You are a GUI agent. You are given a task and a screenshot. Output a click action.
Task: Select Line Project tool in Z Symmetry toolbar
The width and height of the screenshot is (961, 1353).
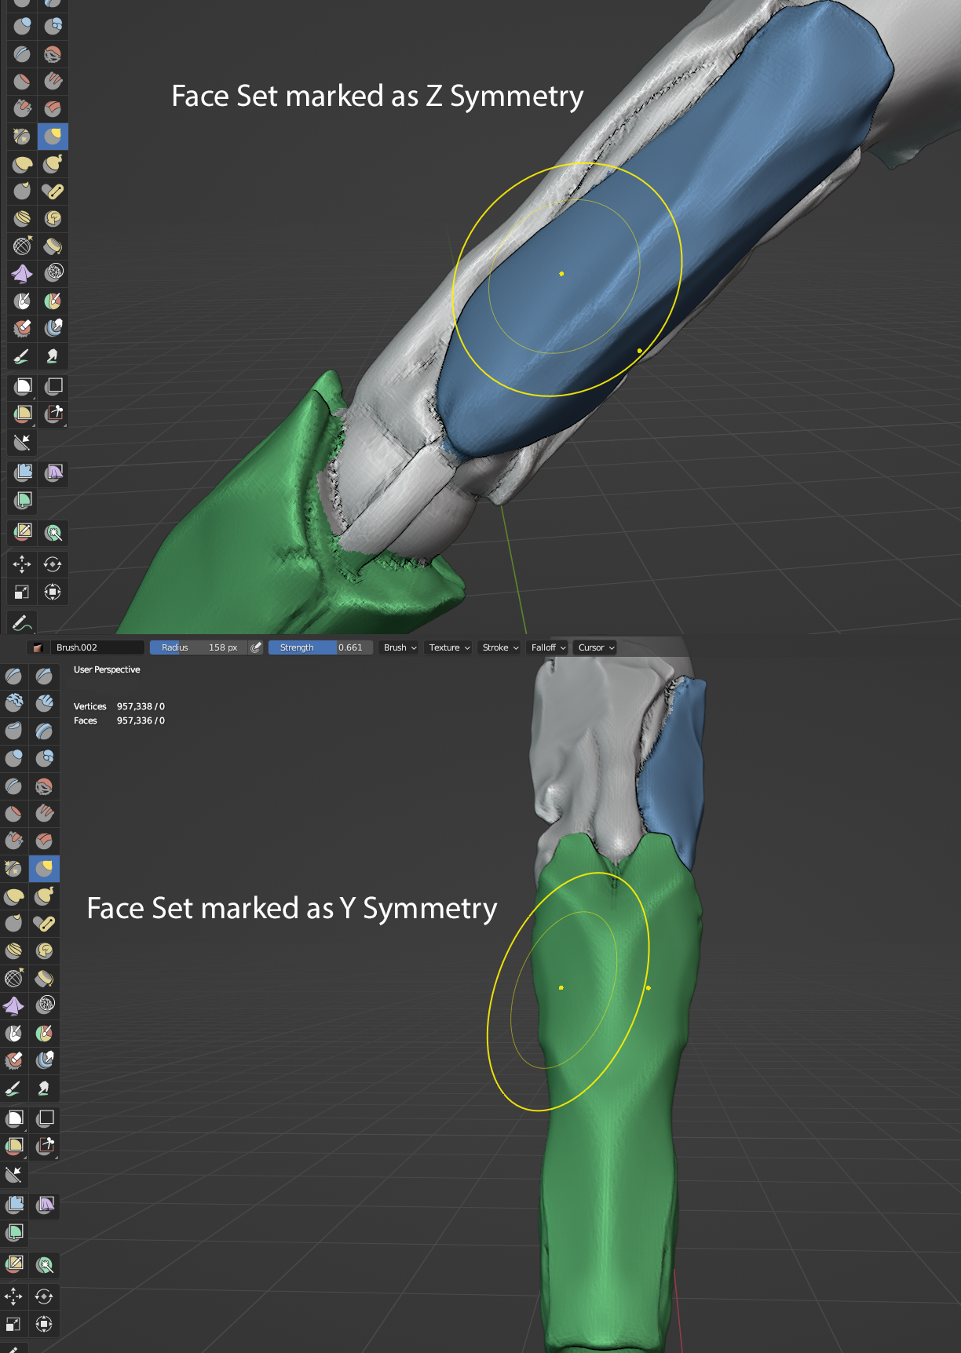[22, 443]
